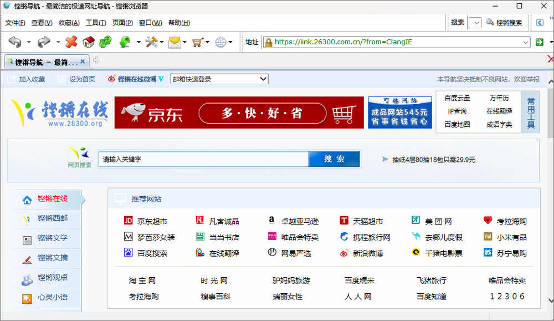The width and height of the screenshot is (554, 321).
Task: Click the red X at tab bar right
Action: click(551, 59)
